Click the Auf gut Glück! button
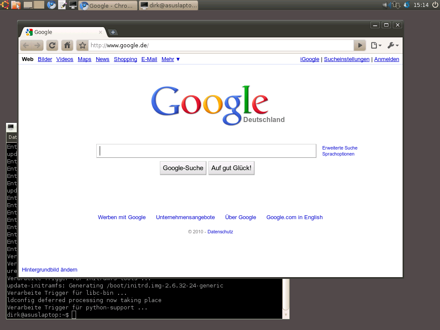440x330 pixels. (x=231, y=168)
